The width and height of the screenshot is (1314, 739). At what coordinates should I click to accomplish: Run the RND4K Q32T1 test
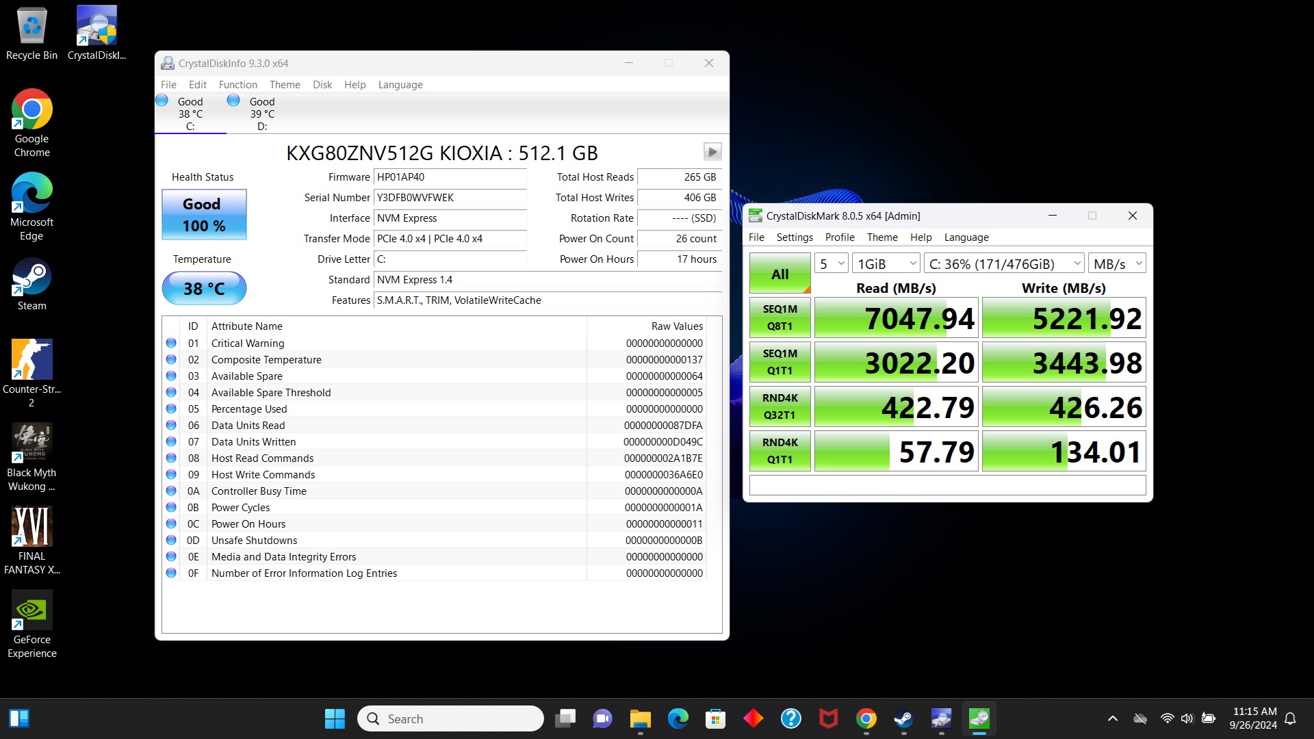coord(780,406)
